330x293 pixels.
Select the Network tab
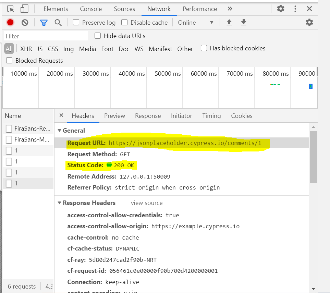pyautogui.click(x=159, y=9)
